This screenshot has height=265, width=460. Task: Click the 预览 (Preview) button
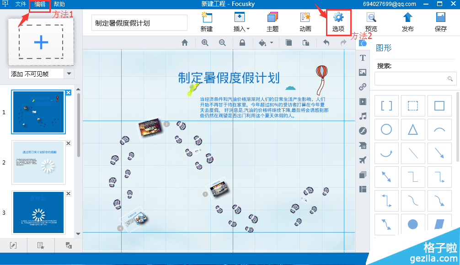371,21
